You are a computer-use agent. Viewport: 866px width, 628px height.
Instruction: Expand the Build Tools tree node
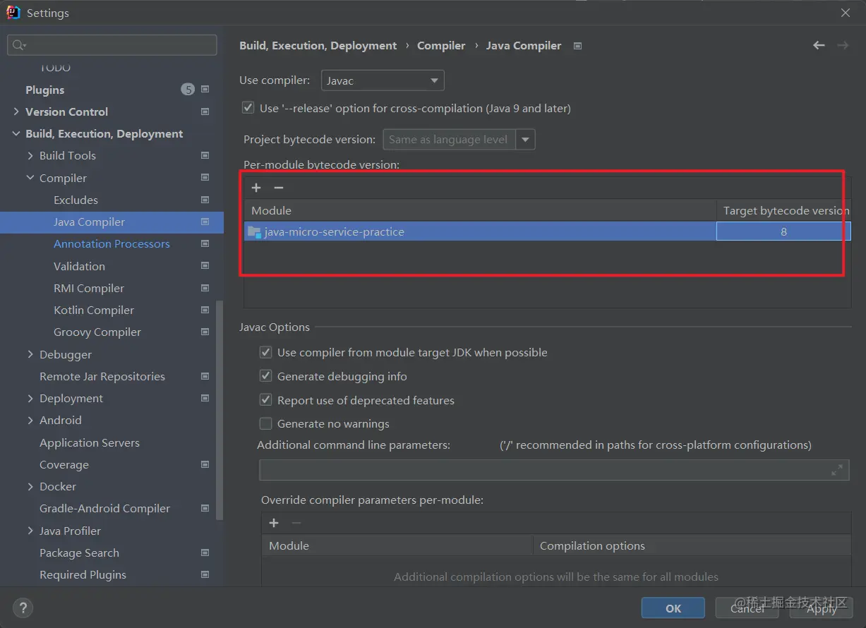pyautogui.click(x=30, y=155)
